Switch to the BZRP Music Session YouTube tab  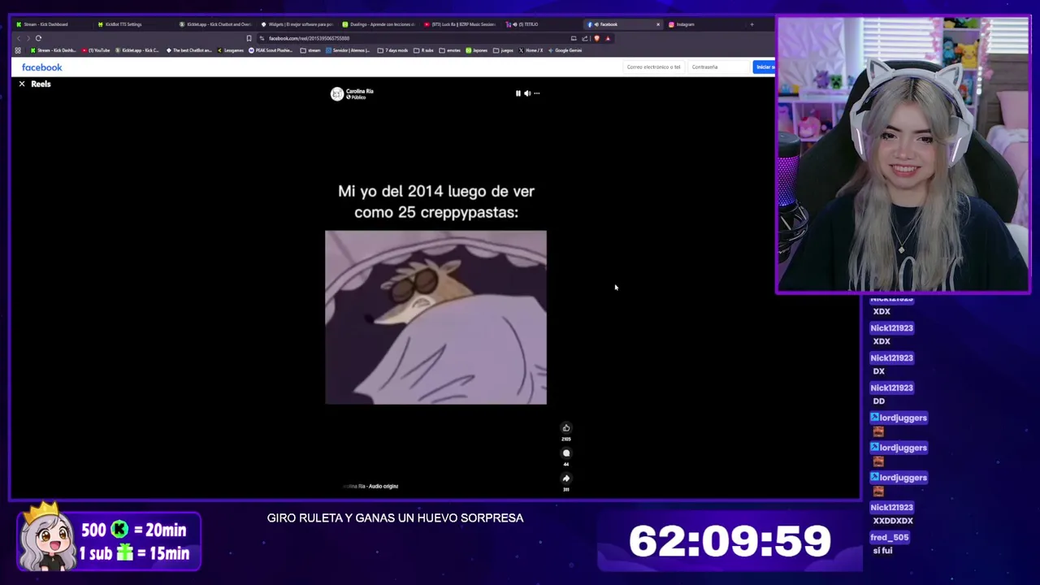(x=460, y=24)
